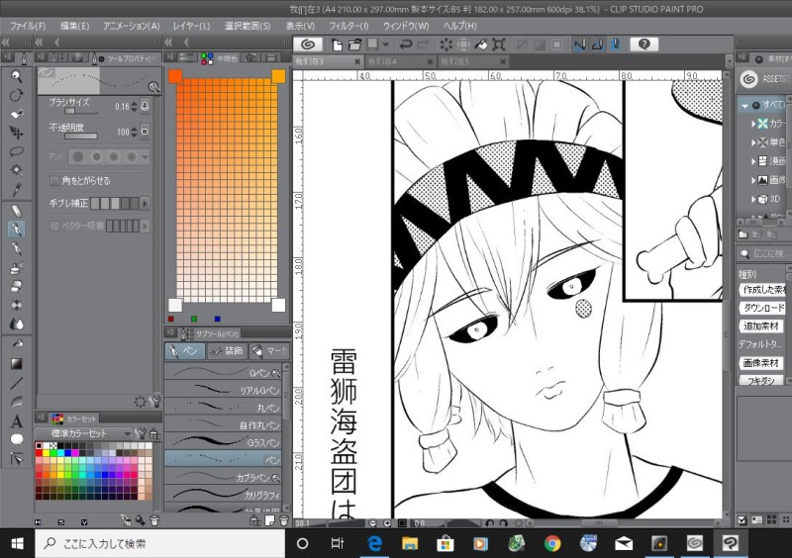Open Microsoft Edge from the taskbar

tap(374, 543)
